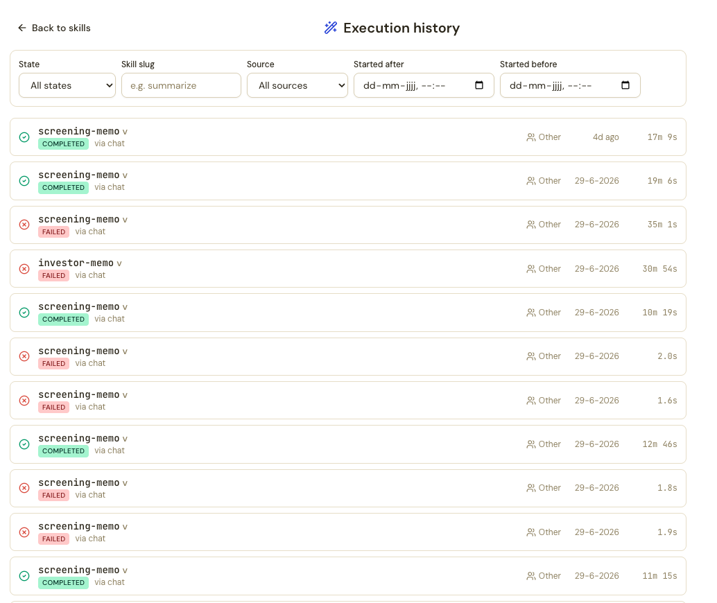The image size is (717, 603).
Task: Focus the Skill slug input field
Action: (181, 85)
